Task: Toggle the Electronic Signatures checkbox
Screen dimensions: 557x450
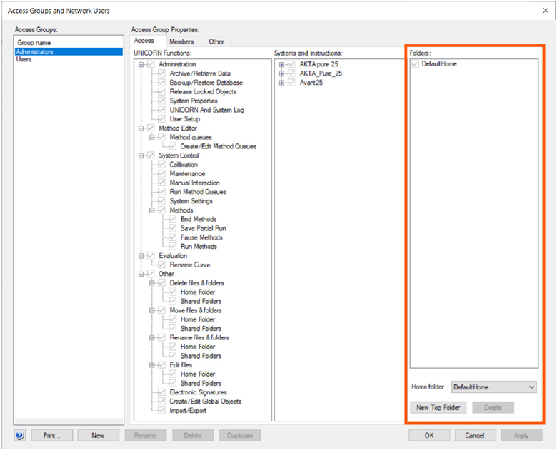Action: tap(162, 392)
